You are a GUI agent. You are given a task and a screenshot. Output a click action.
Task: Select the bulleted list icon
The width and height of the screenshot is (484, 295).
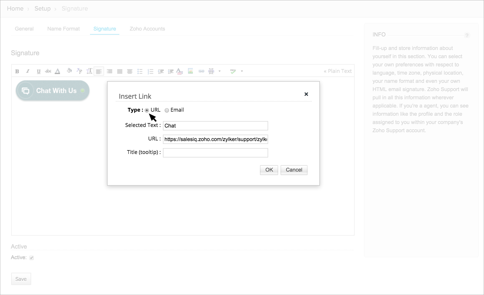coord(140,71)
